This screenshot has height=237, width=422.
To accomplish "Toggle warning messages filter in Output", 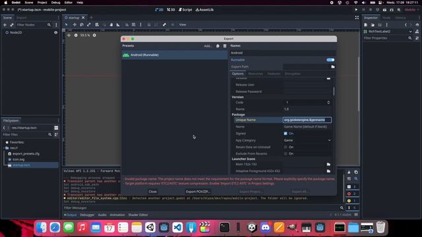I will (351, 201).
